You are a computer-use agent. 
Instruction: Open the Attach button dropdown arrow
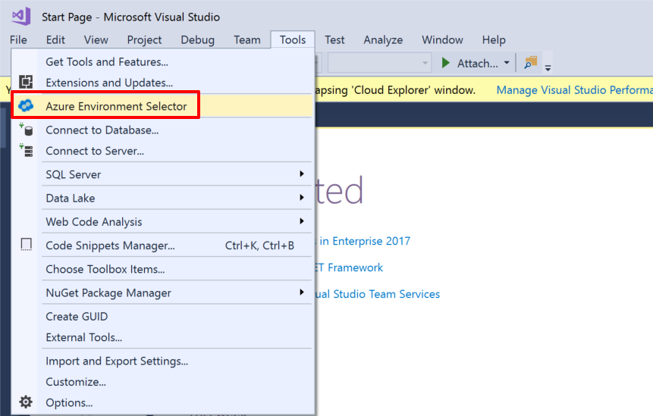507,63
